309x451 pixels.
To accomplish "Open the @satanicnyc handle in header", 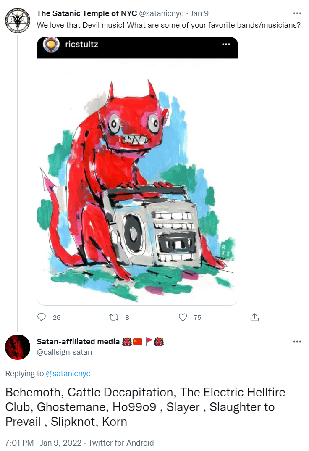I will click(161, 13).
